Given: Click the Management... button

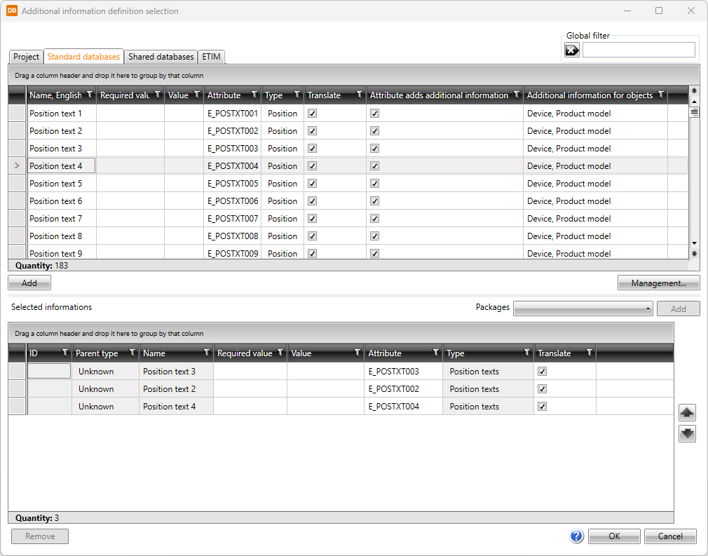Looking at the screenshot, I should [658, 283].
